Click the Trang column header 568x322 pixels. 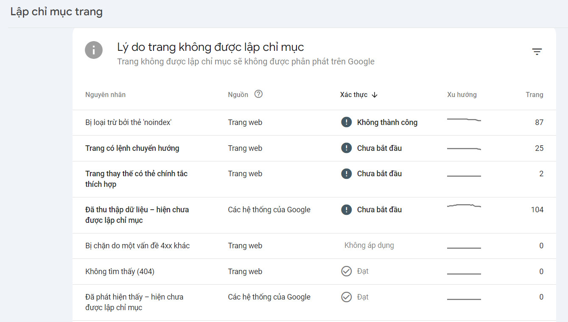click(x=534, y=94)
